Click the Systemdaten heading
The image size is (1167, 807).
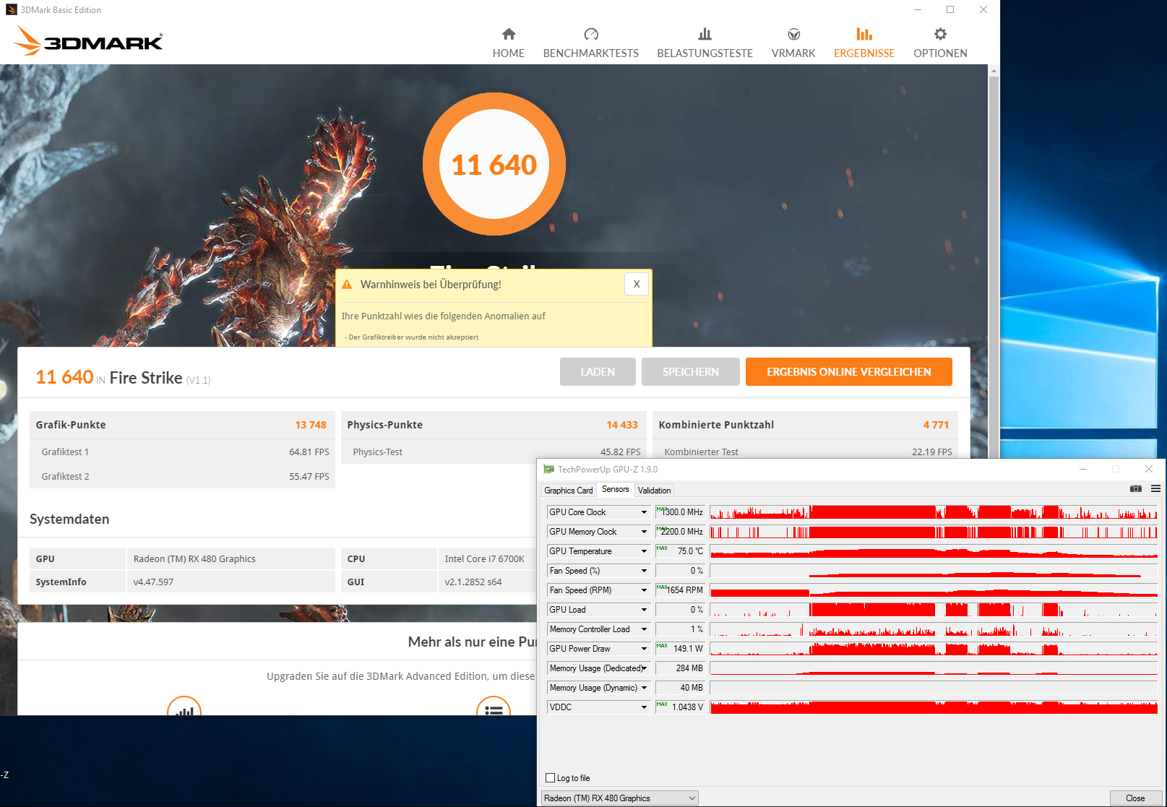(x=69, y=519)
